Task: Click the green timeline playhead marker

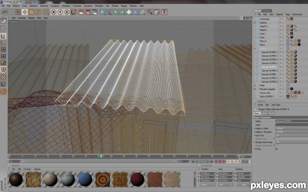Action: click(x=101, y=156)
